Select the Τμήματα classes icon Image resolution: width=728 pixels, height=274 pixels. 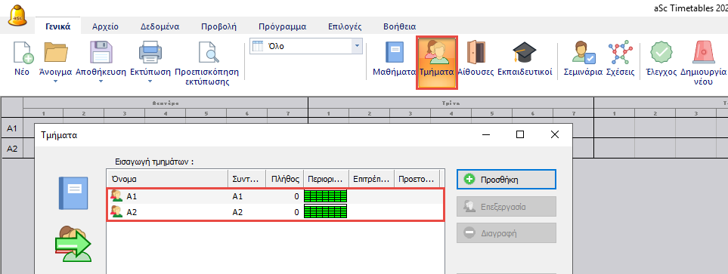[436, 63]
